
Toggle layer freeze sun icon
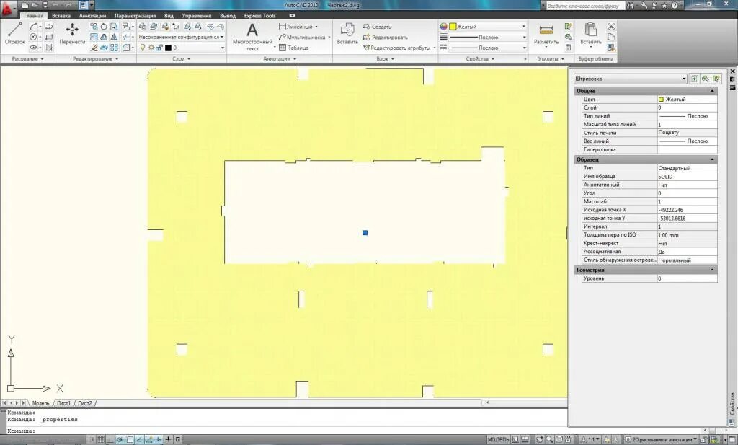(x=151, y=48)
